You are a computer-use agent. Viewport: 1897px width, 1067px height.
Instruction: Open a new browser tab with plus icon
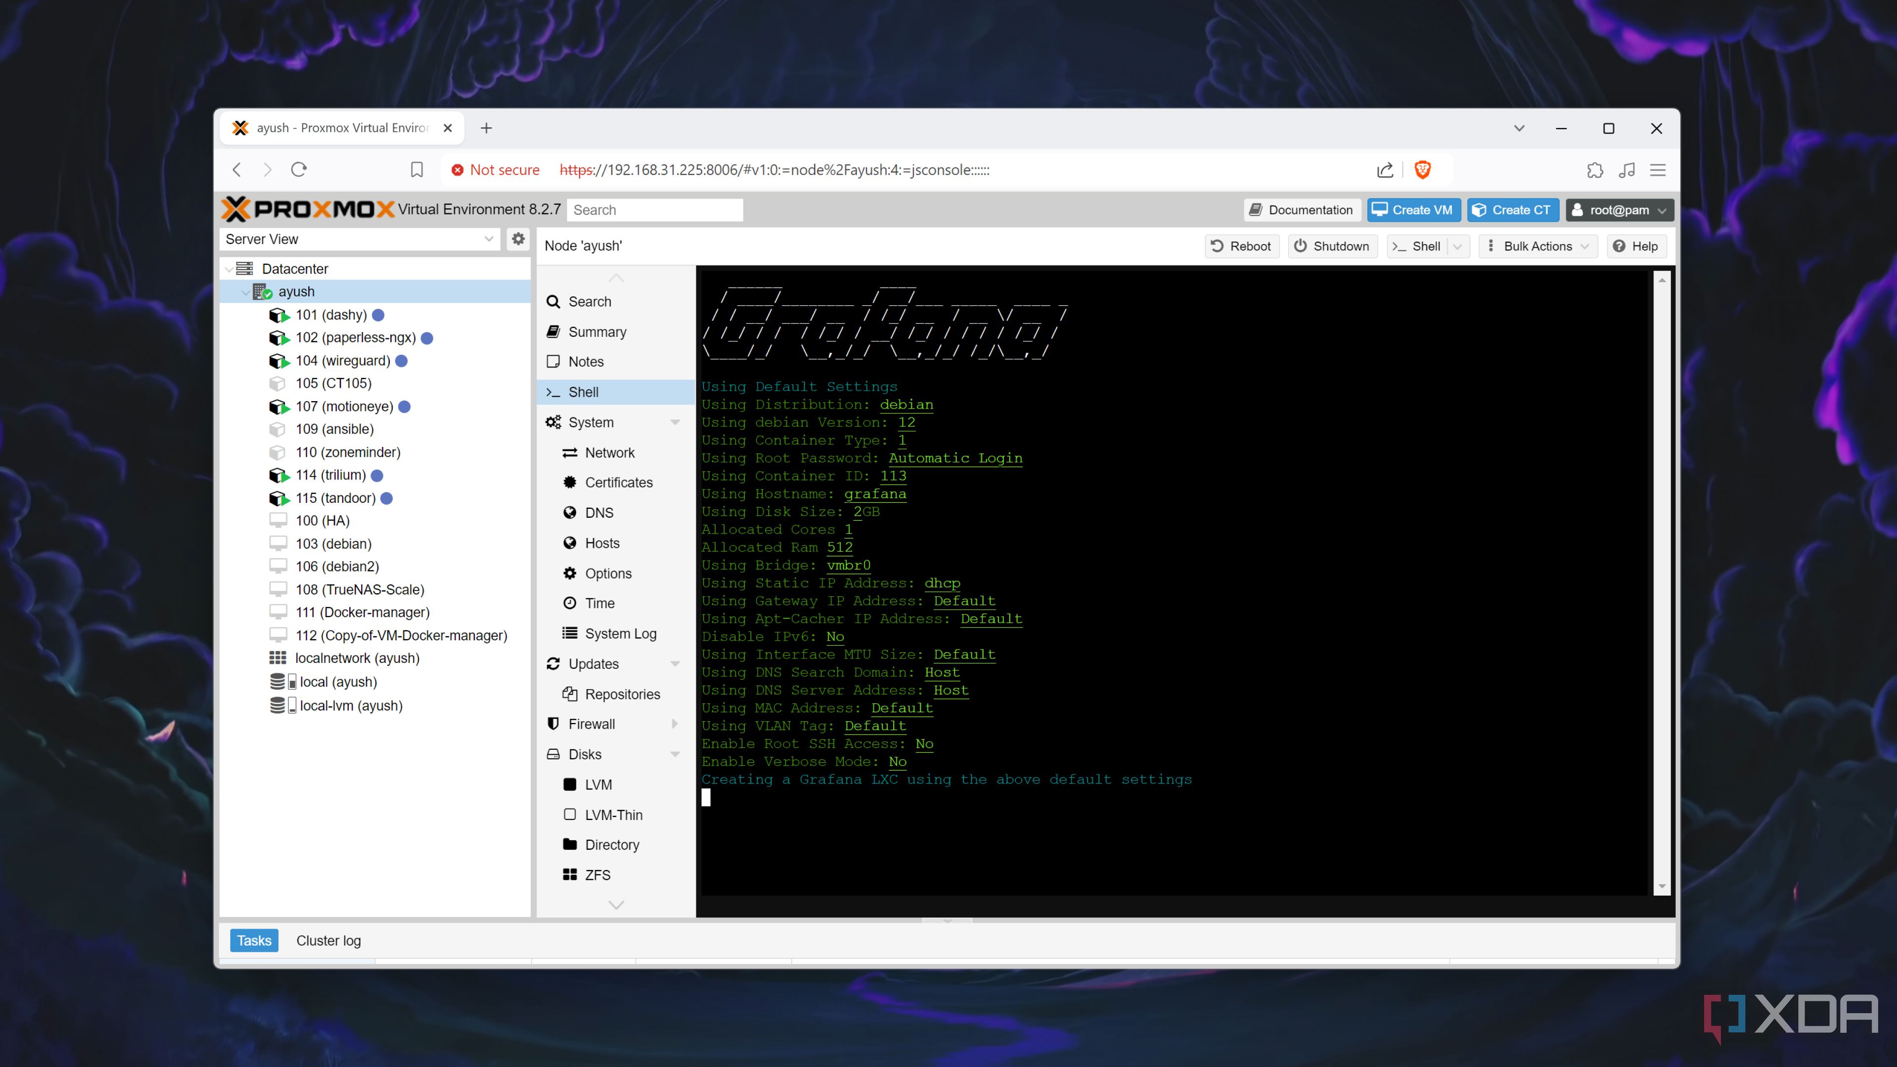(486, 127)
